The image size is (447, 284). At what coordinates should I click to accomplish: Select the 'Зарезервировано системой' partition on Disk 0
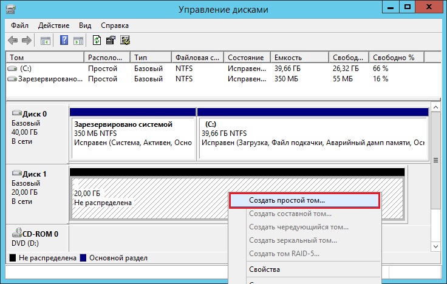[132, 134]
